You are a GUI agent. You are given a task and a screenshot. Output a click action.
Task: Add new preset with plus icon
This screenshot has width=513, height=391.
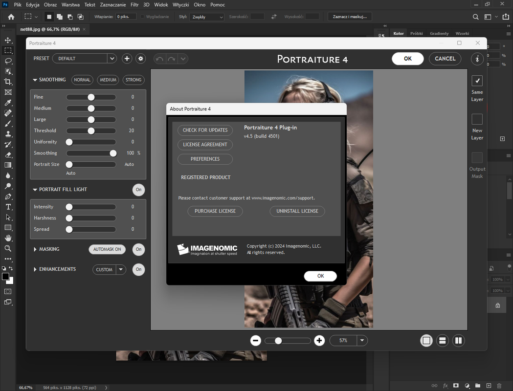point(127,59)
